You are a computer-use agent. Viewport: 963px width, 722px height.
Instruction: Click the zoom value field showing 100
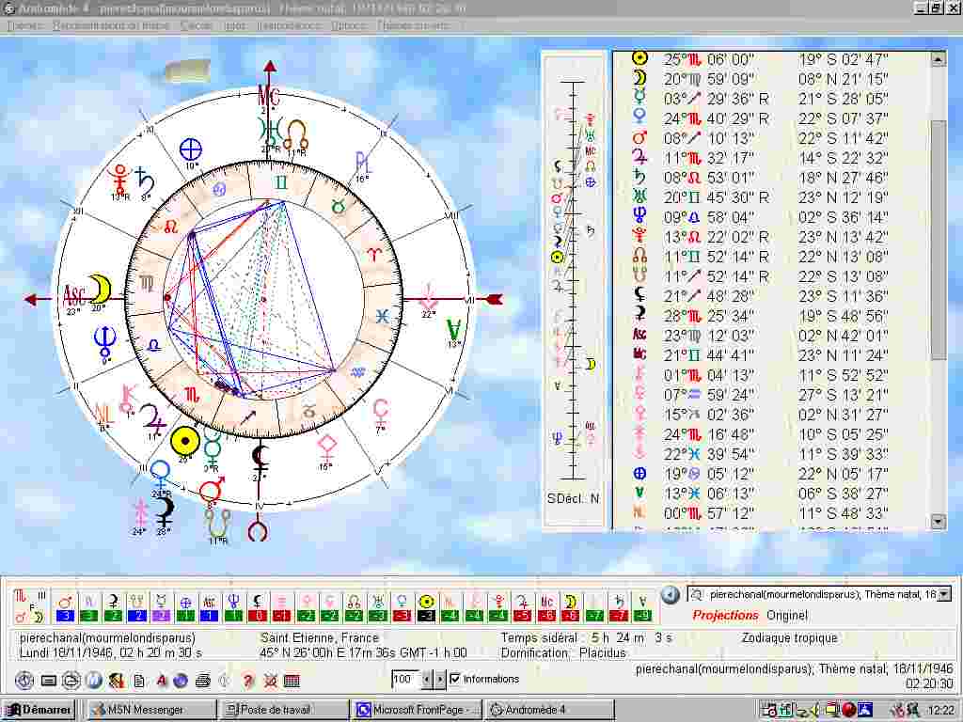coord(406,679)
